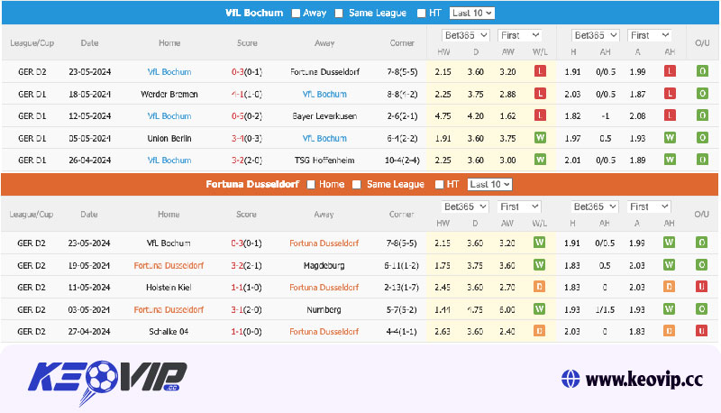
Task: Enable the Home checkbox for Fortuna Dusseldorf
Action: click(x=311, y=185)
